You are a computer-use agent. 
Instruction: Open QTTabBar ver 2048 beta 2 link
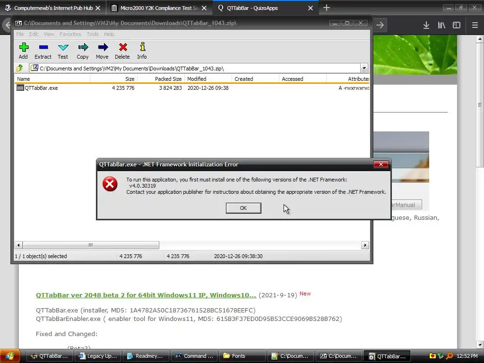[146, 295]
